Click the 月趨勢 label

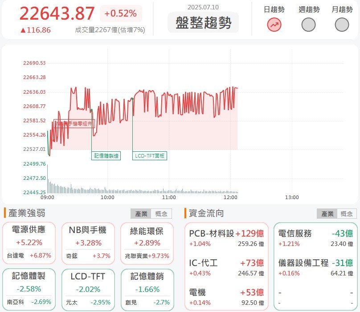tap(342, 9)
